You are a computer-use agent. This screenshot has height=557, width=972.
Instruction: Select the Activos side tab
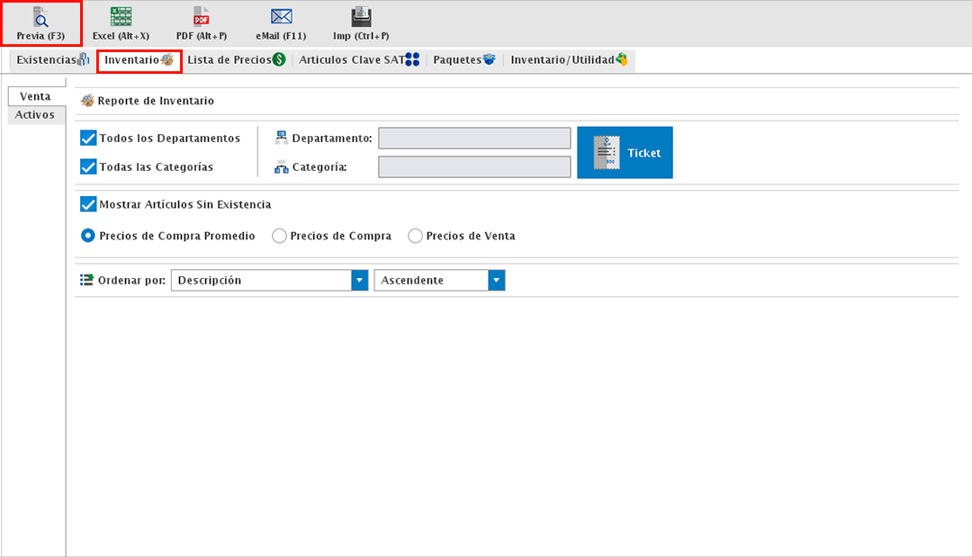point(36,114)
